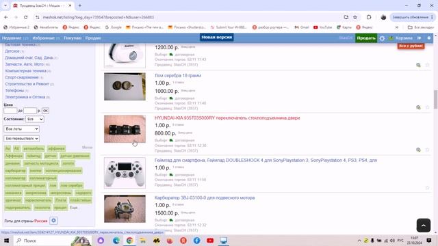Open Запчасти, Авто, Мото category

click(25, 64)
